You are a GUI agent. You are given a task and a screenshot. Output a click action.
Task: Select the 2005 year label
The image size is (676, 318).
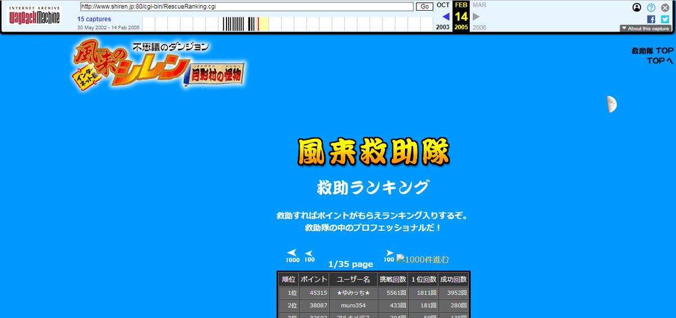click(461, 28)
